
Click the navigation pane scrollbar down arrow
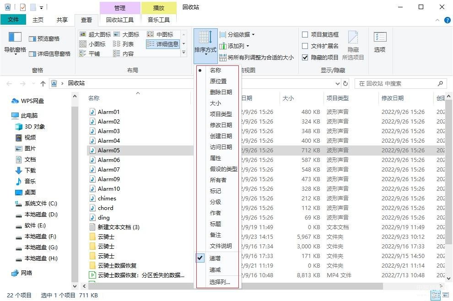(x=75, y=286)
